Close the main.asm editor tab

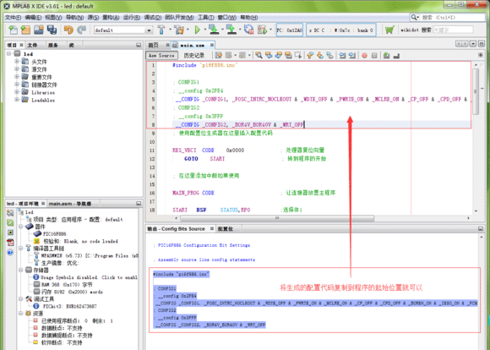[x=212, y=46]
